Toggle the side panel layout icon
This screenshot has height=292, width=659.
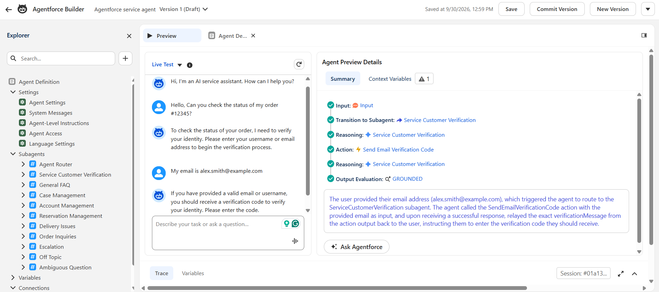point(644,35)
